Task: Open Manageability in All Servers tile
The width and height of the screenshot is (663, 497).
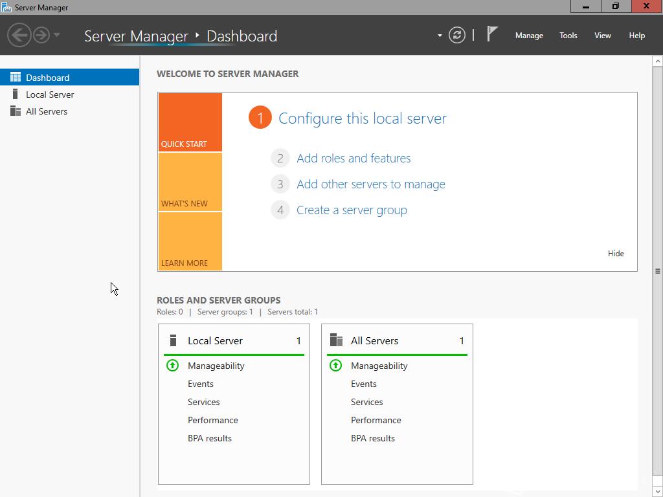Action: (379, 366)
